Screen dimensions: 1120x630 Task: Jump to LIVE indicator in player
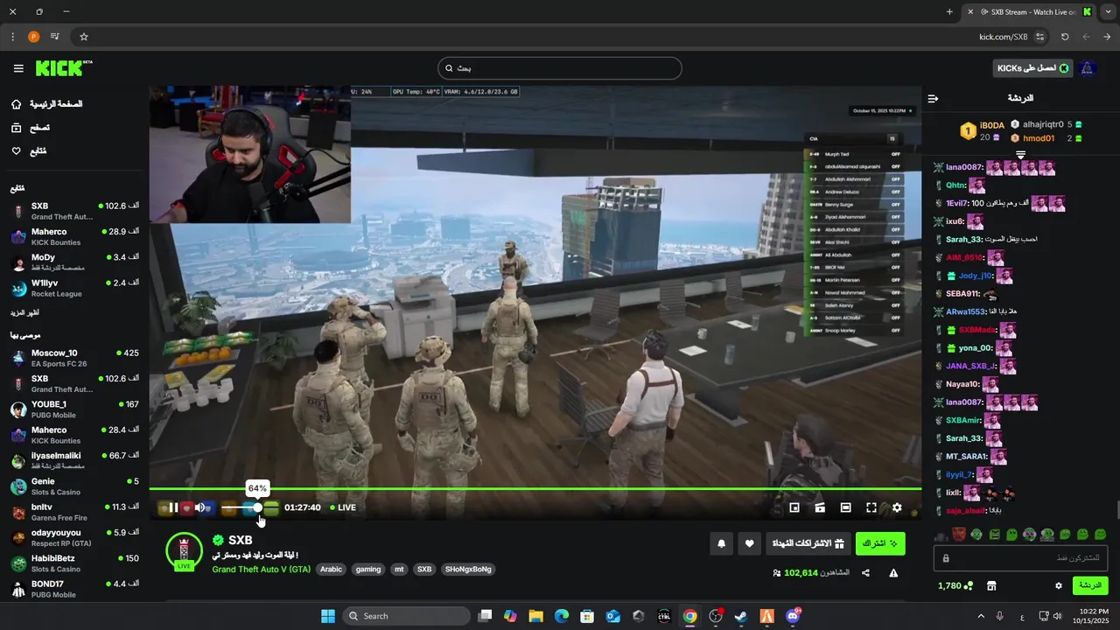[x=342, y=507]
